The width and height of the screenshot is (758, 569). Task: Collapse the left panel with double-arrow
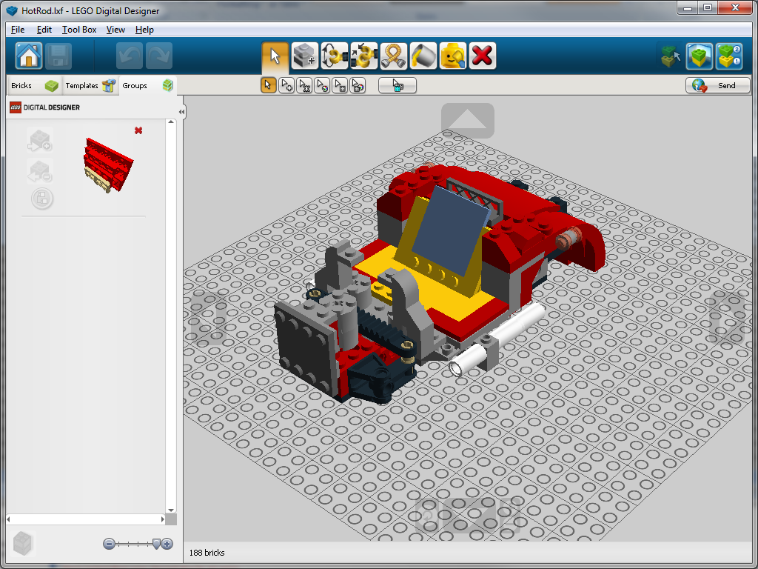point(181,112)
